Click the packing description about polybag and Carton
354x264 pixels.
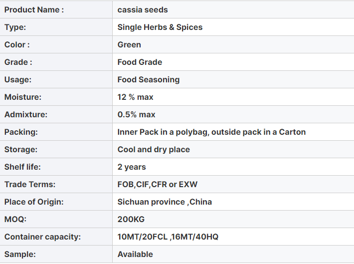click(211, 132)
